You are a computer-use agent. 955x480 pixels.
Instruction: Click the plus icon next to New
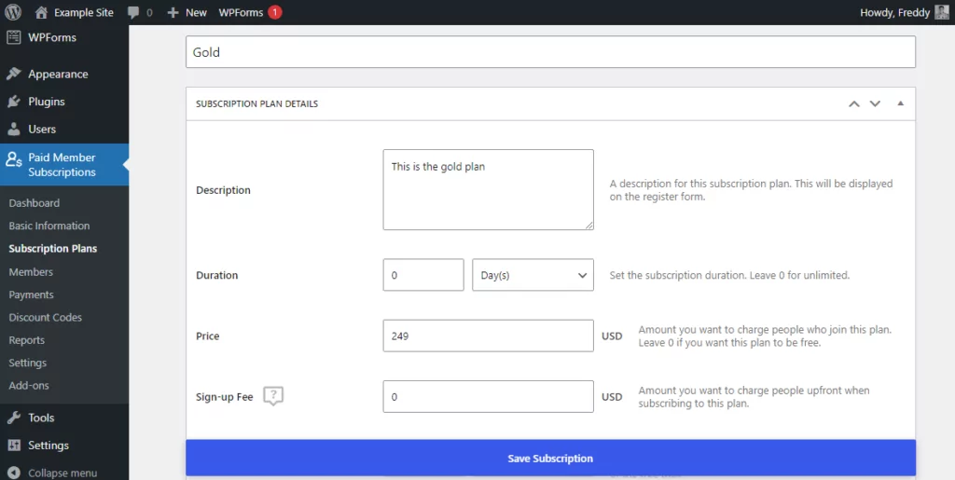[173, 12]
